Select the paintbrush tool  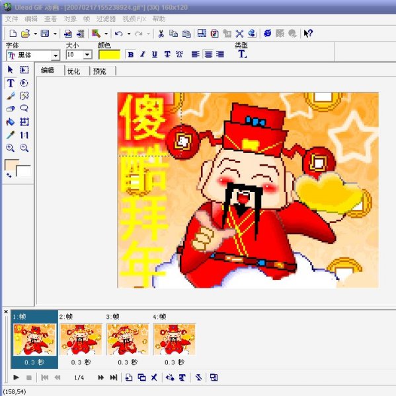(x=11, y=96)
